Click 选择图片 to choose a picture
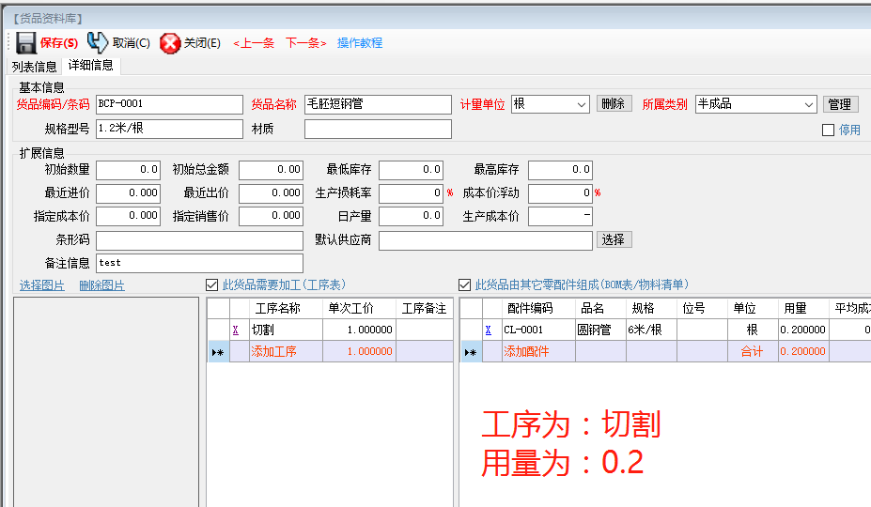871x507 pixels. pos(42,285)
